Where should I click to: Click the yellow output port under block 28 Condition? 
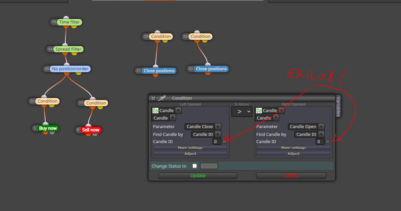[165, 41]
